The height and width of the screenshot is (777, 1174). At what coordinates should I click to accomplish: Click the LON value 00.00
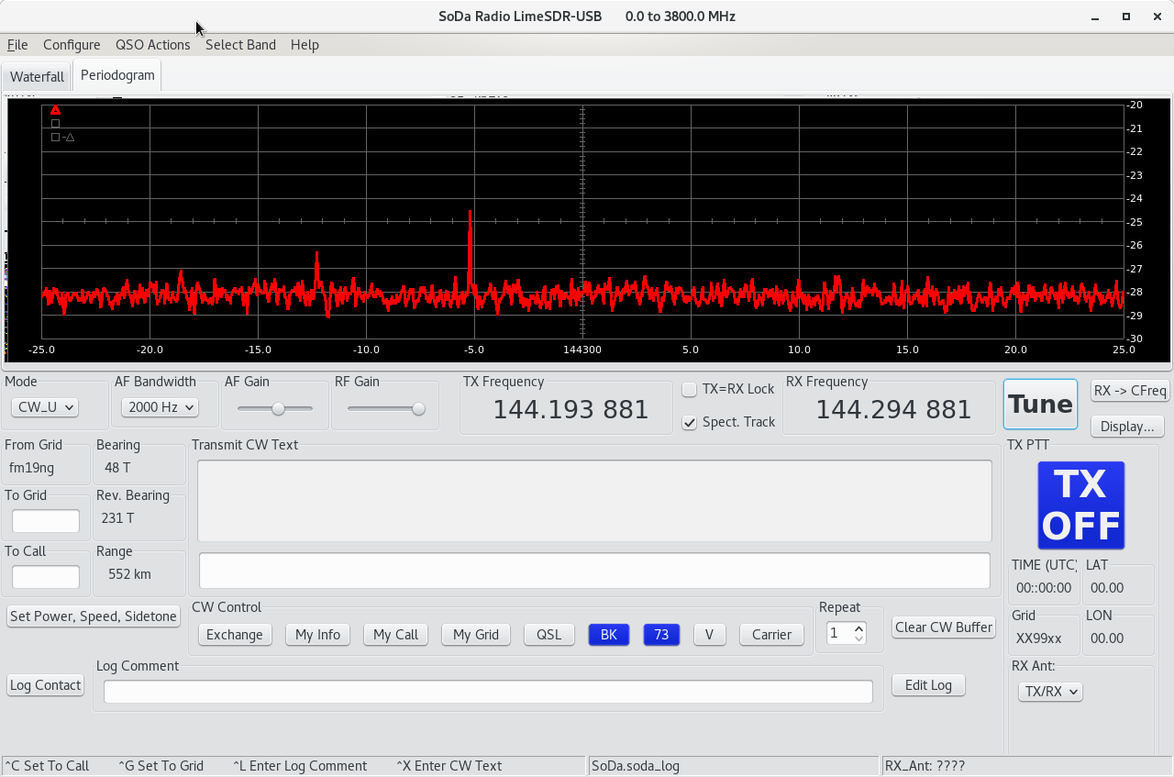tap(1107, 638)
